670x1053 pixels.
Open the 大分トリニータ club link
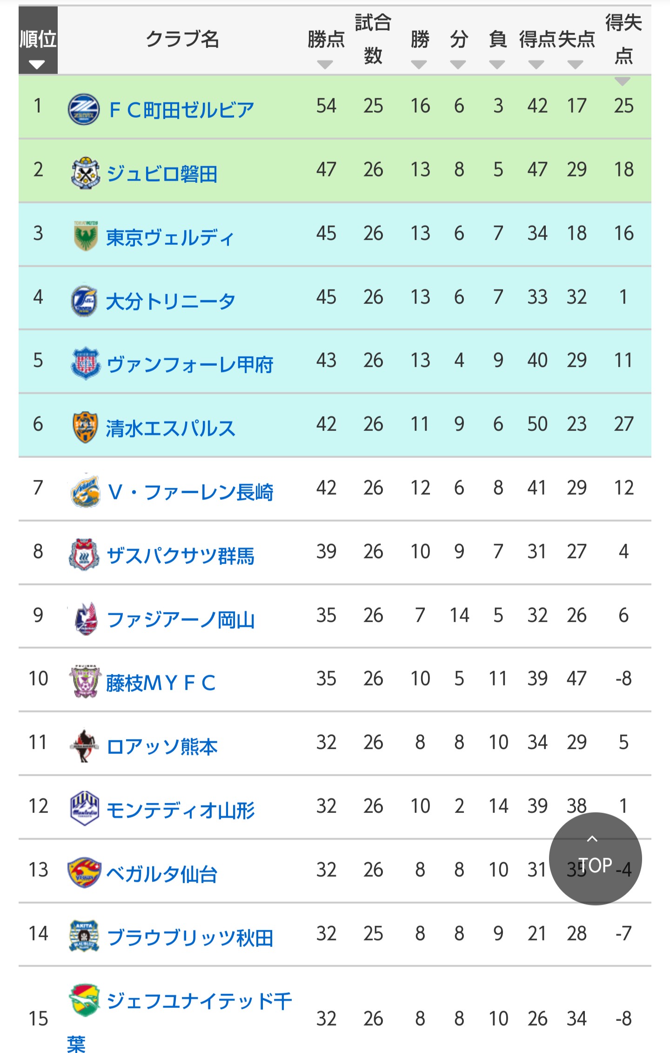coord(171,301)
